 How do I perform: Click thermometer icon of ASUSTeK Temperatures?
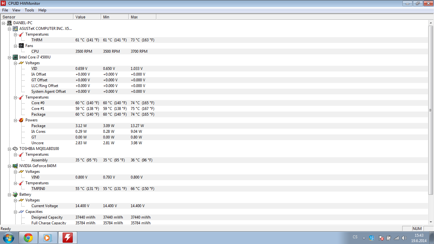[21, 34]
